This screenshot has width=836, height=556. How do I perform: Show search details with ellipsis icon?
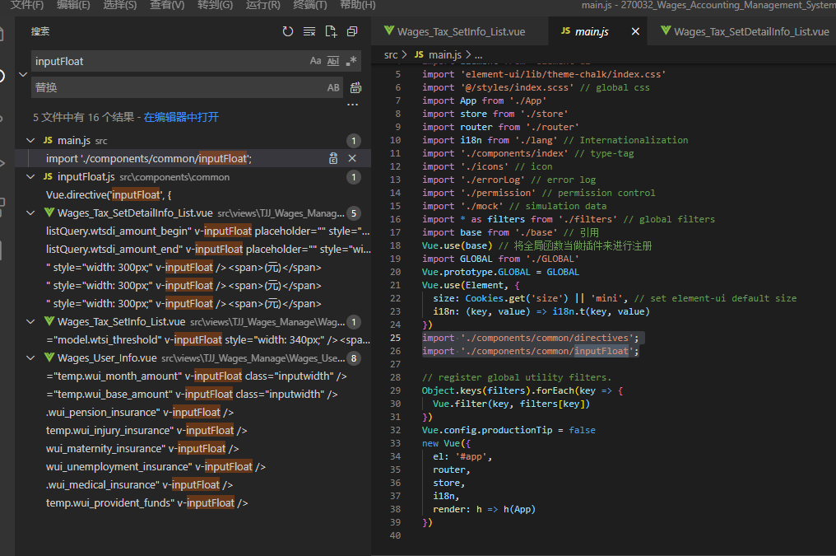(352, 105)
